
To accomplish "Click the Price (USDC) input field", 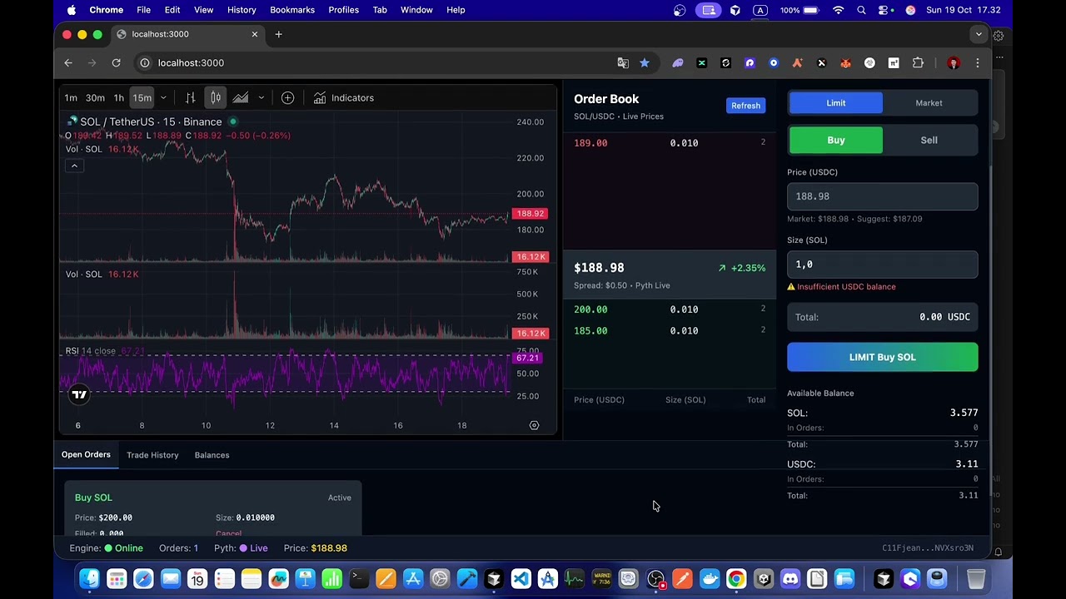I will click(x=882, y=196).
